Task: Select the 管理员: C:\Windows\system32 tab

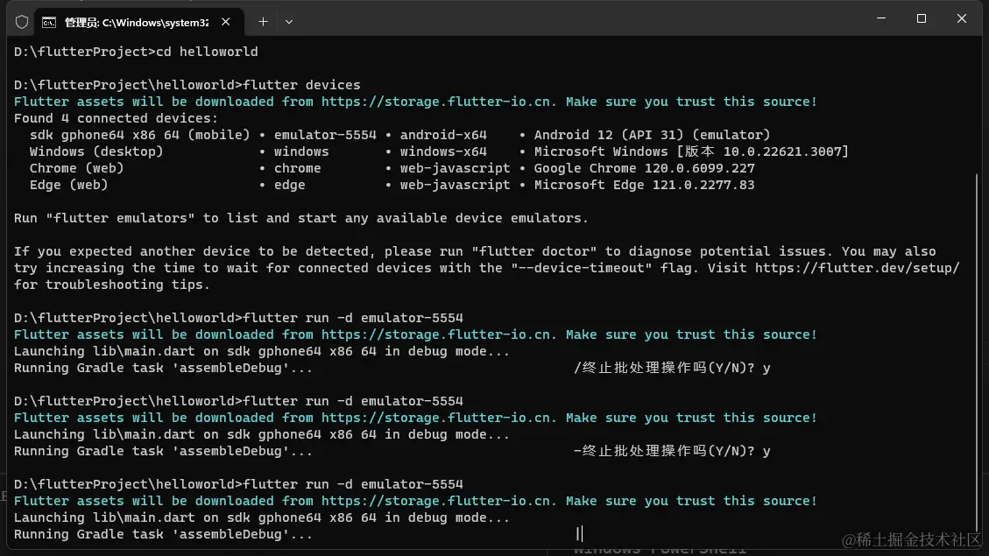Action: tap(131, 21)
